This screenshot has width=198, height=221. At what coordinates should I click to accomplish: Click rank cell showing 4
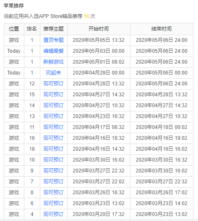(x=32, y=214)
